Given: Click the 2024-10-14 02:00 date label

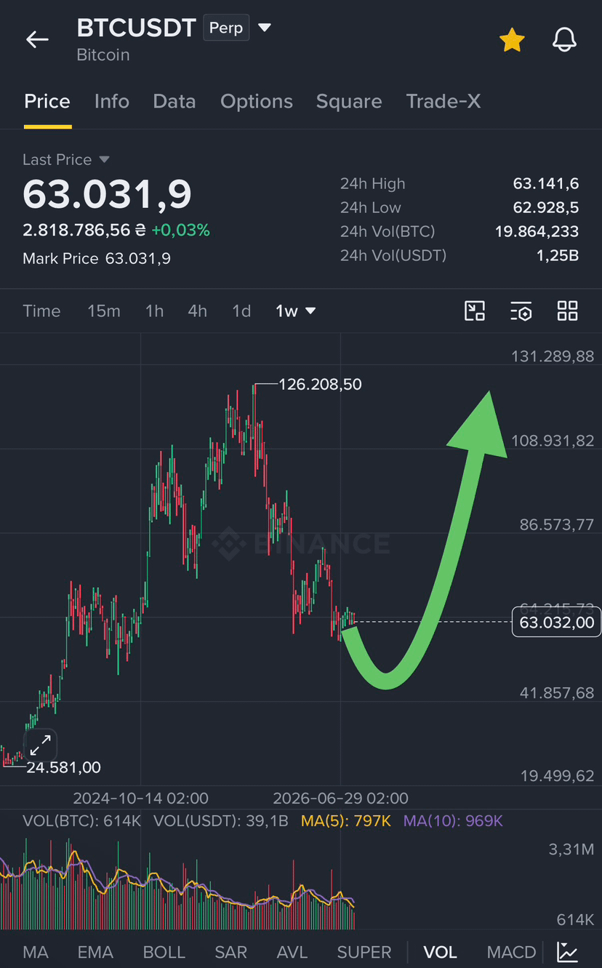Looking at the screenshot, I should (141, 798).
